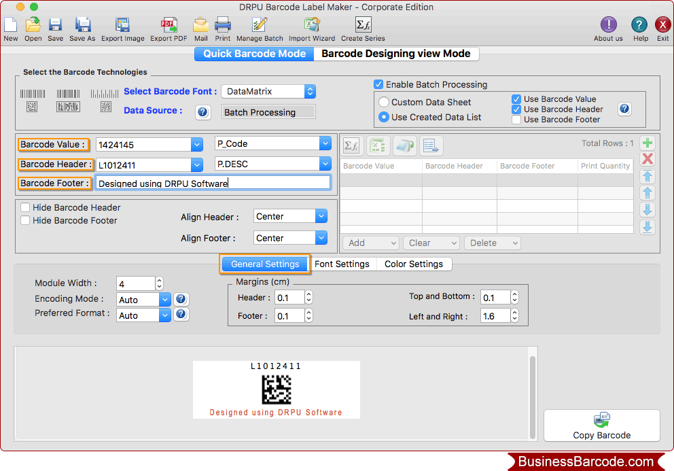Delete row with the red X icon

[x=648, y=159]
